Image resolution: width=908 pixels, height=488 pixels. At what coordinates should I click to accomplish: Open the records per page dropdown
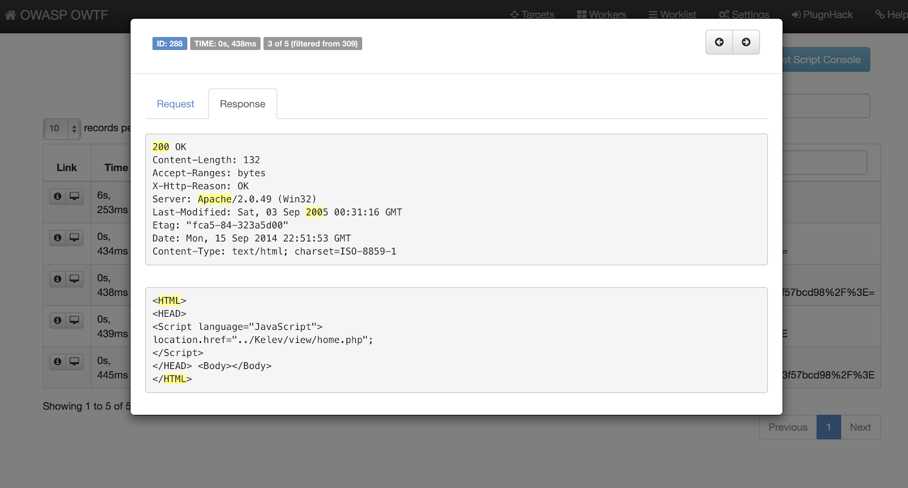62,129
